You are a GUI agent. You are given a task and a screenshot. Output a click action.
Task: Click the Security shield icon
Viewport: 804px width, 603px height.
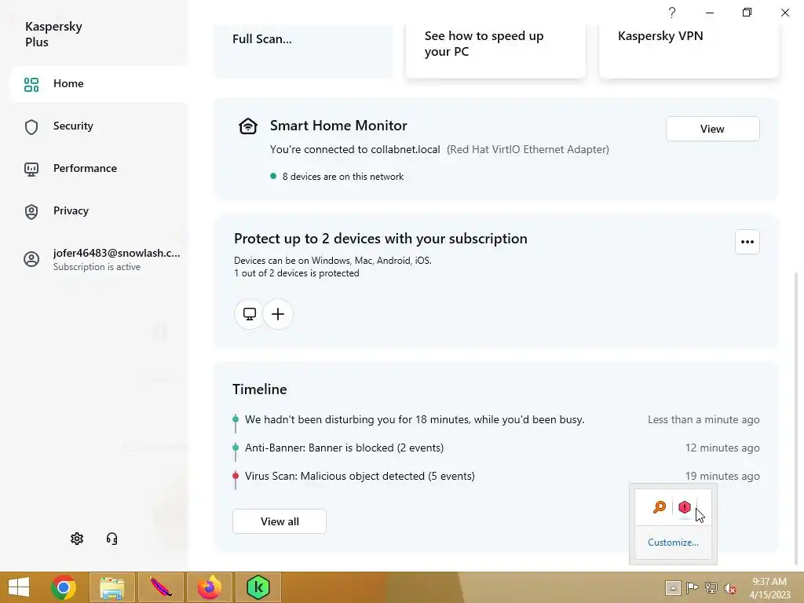coord(31,127)
